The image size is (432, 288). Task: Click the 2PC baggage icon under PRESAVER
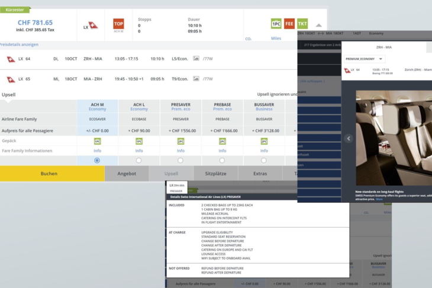(180, 141)
